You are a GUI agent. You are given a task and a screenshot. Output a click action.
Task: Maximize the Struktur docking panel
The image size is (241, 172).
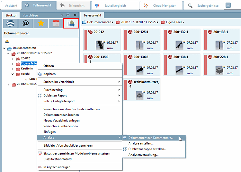click(68, 15)
